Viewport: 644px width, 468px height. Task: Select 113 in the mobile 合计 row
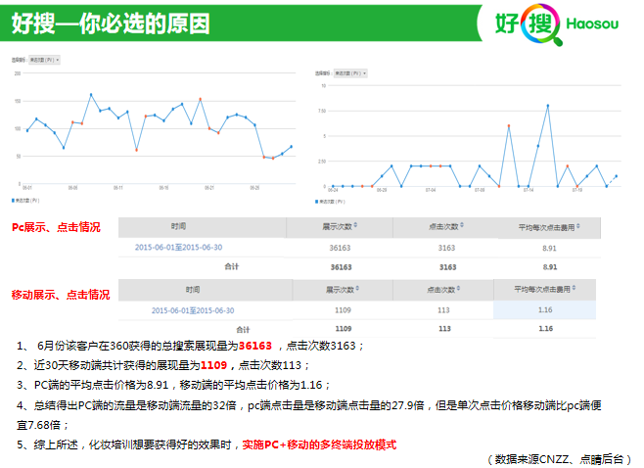[444, 329]
